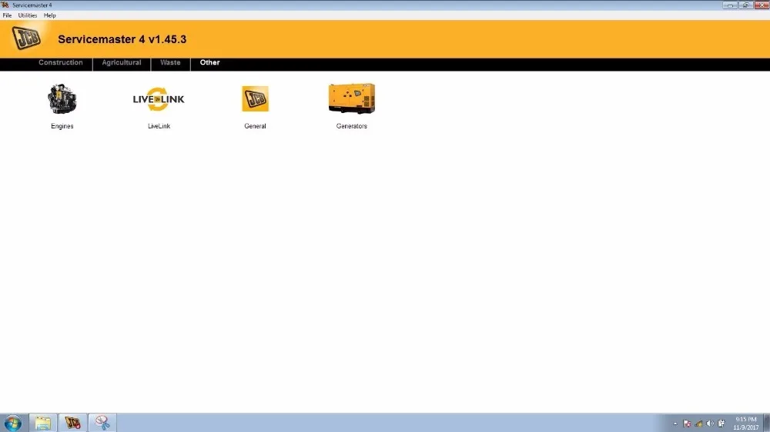Click the Action Center flag tray icon
Image resolution: width=770 pixels, height=432 pixels.
[x=687, y=424]
